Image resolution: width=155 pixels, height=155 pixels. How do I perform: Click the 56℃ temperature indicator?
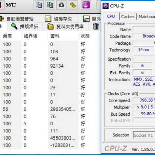click(11, 5)
